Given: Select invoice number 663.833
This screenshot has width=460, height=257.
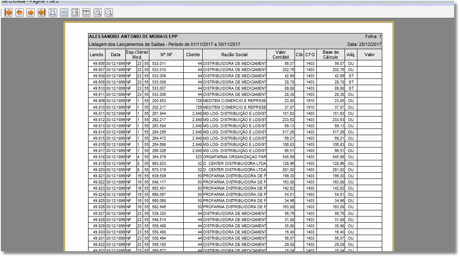Looking at the screenshot, I should coord(159,163).
